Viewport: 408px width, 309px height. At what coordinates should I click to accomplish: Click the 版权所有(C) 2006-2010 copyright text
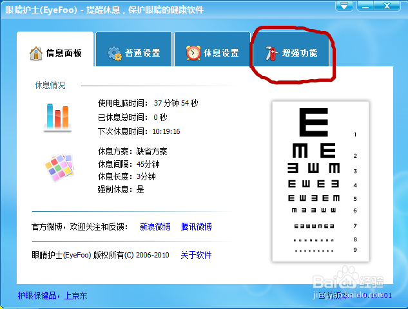tap(131, 255)
